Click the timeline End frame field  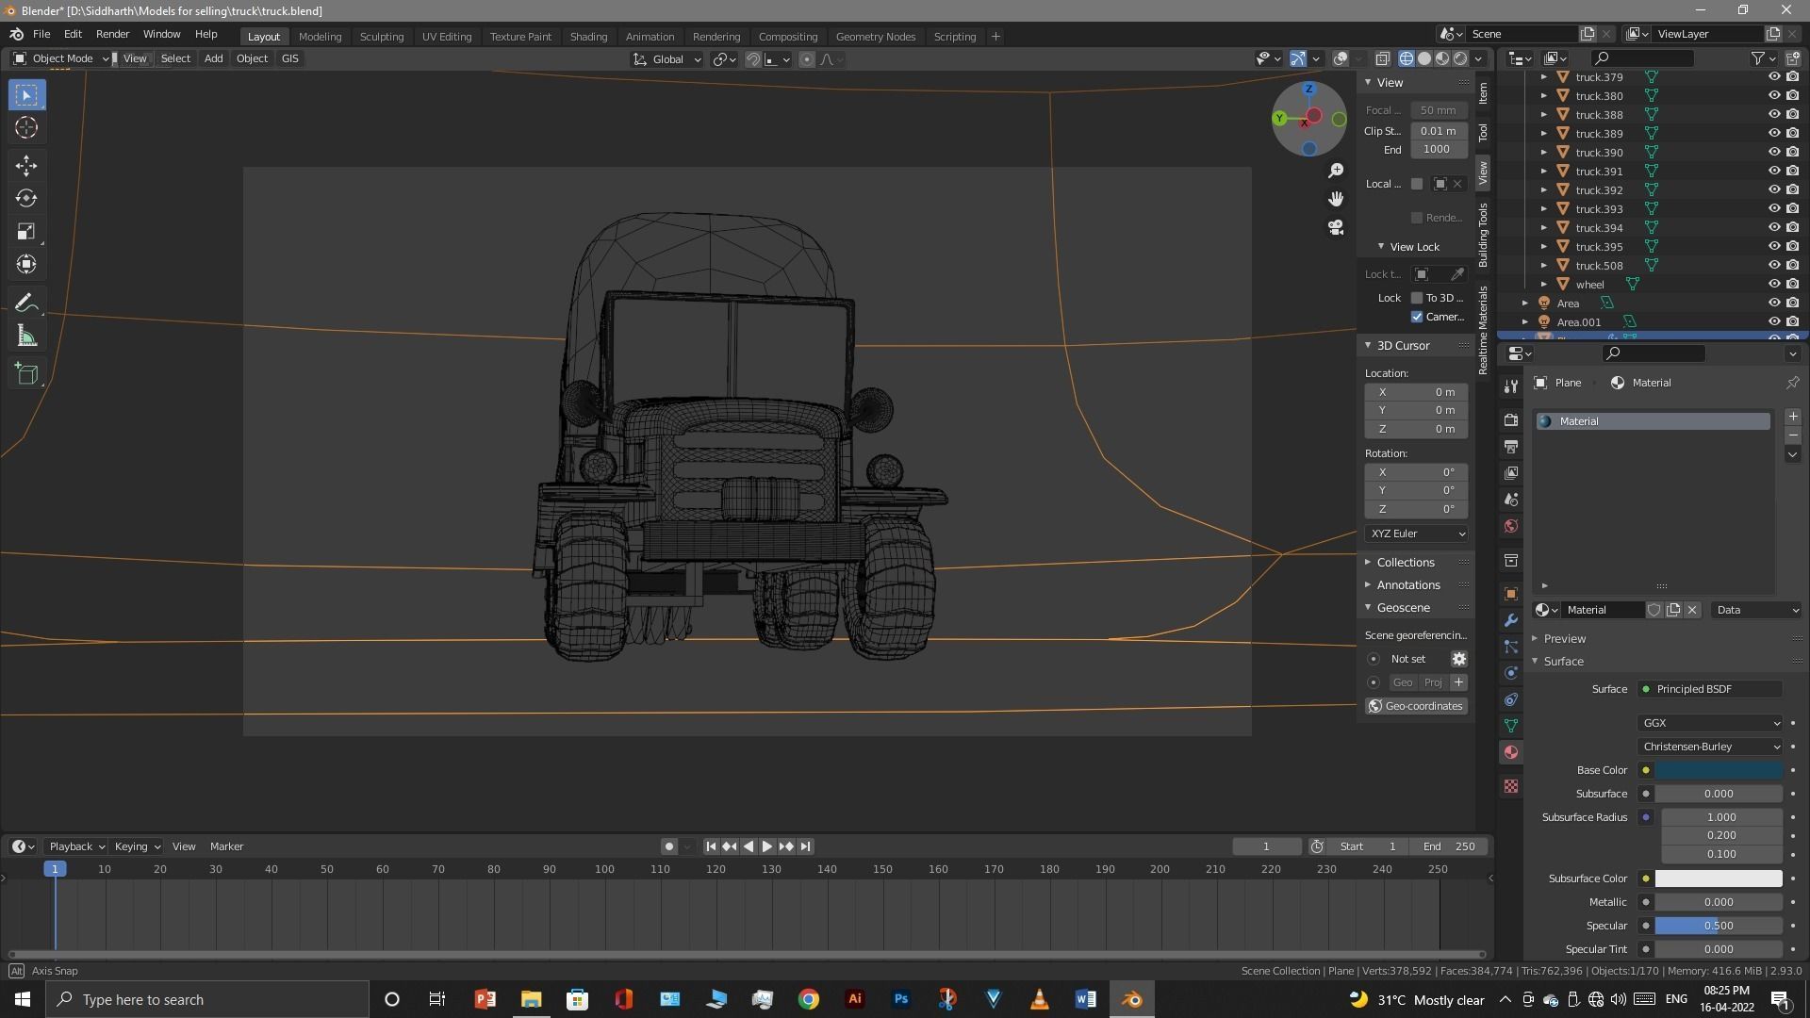coord(1452,846)
